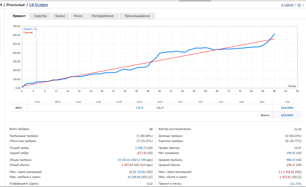Click the June growth value 178.52
Viewport: 306px width, 187px height.
coord(140,108)
